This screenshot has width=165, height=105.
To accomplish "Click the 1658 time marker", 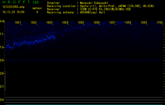I will click(x=128, y=23).
